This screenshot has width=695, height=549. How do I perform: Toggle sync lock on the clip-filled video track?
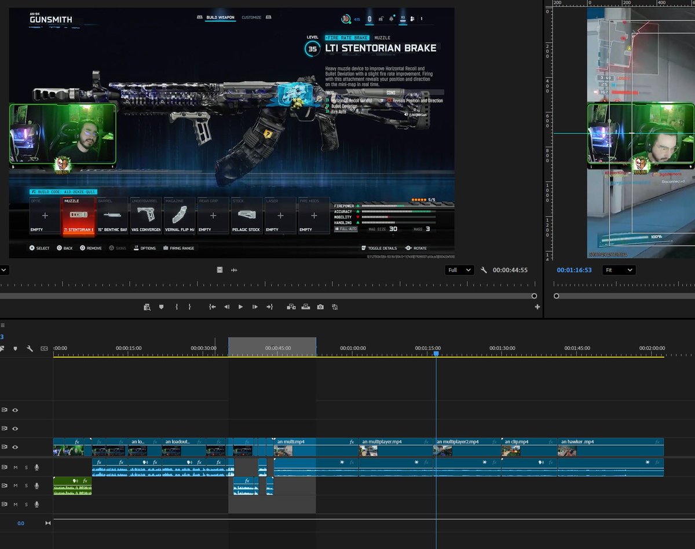tap(5, 447)
